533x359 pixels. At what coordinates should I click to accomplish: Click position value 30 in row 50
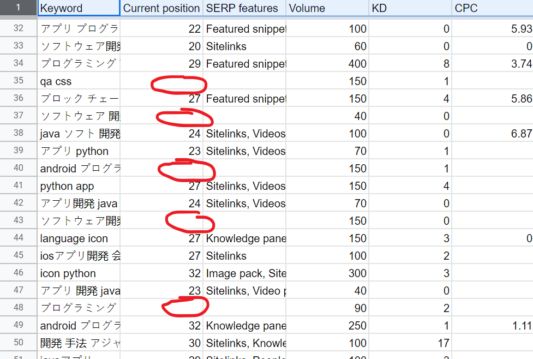161,343
